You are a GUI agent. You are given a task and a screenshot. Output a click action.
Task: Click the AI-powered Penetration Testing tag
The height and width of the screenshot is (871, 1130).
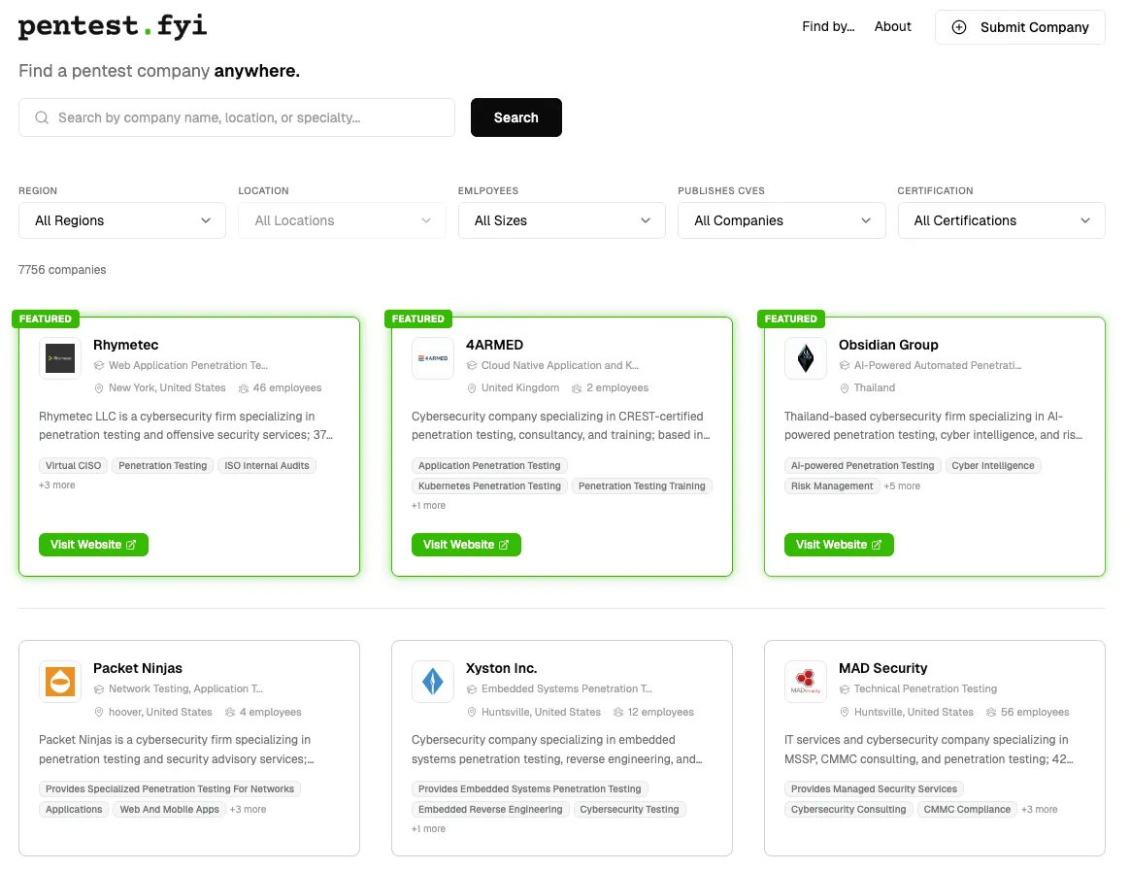[863, 466]
